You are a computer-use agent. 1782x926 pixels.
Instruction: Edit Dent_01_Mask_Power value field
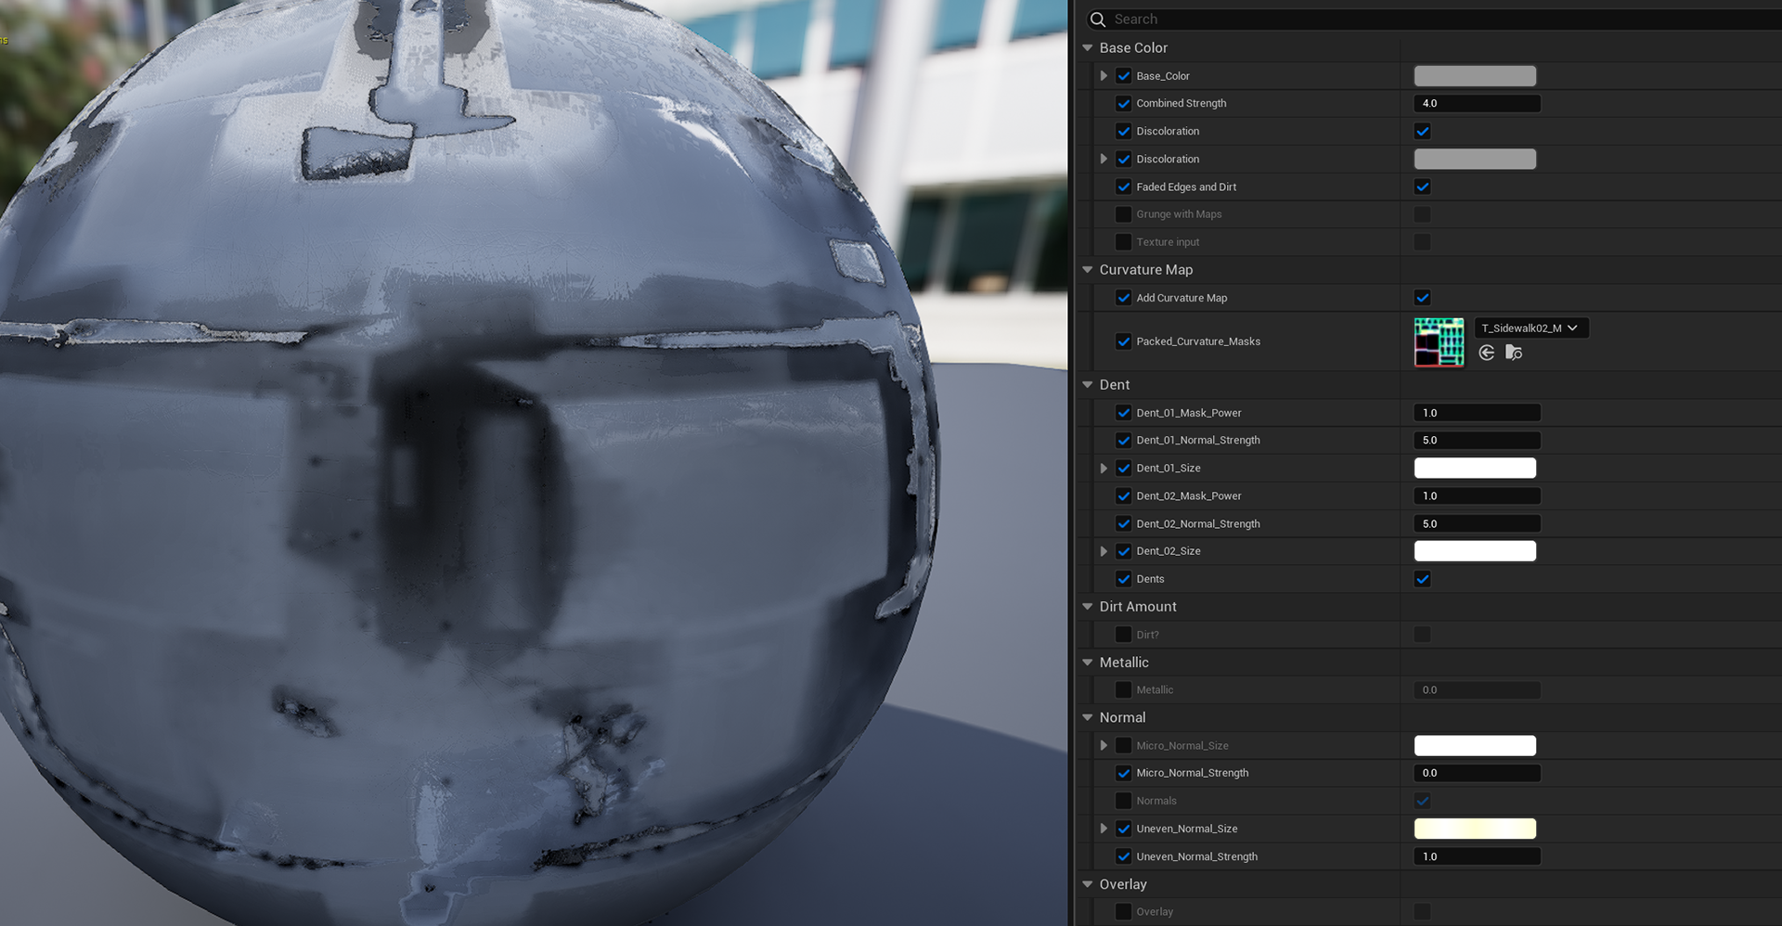[x=1478, y=413]
